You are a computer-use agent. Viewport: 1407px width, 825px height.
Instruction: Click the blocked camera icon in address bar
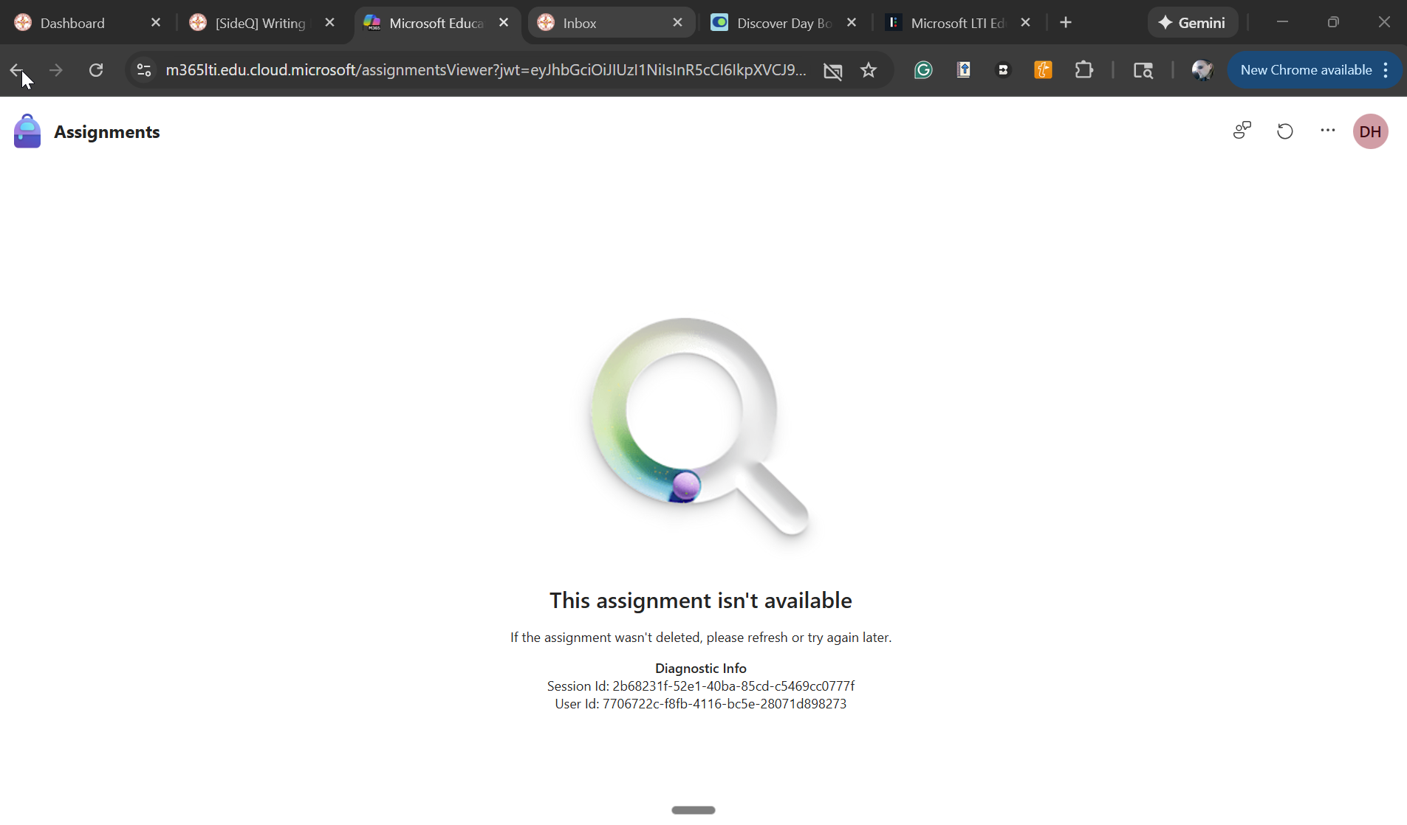(833, 71)
